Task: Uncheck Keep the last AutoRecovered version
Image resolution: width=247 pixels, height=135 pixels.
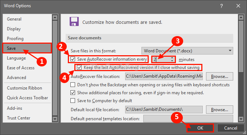Action: 79,67
